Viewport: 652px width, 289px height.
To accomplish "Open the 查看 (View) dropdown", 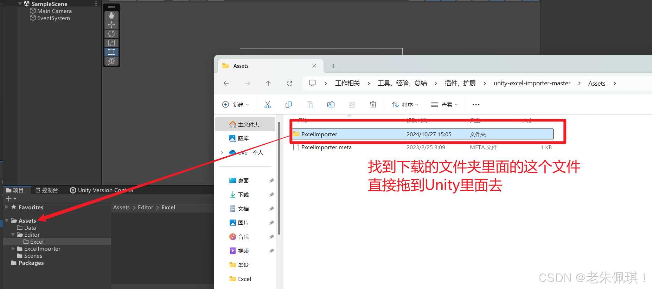I will [x=444, y=105].
